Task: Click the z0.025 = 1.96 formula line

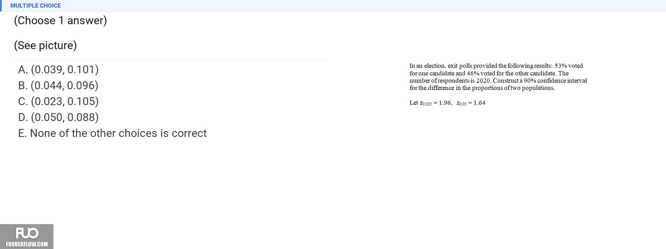Action: coord(447,103)
